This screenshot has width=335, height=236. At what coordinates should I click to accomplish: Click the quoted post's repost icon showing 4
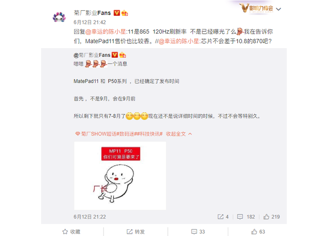[223, 217]
